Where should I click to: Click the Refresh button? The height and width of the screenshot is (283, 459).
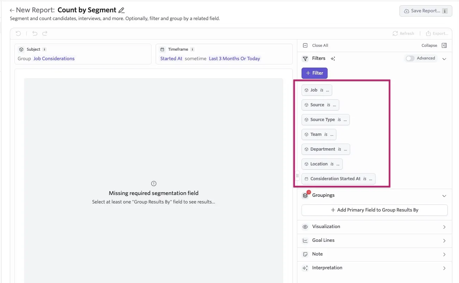pyautogui.click(x=403, y=33)
